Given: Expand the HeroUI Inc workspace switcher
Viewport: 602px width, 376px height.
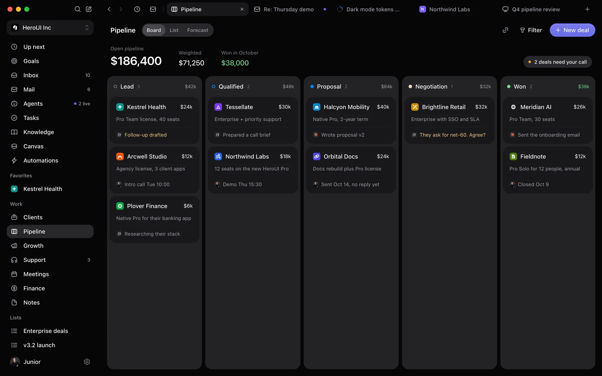Looking at the screenshot, I should click(x=50, y=28).
